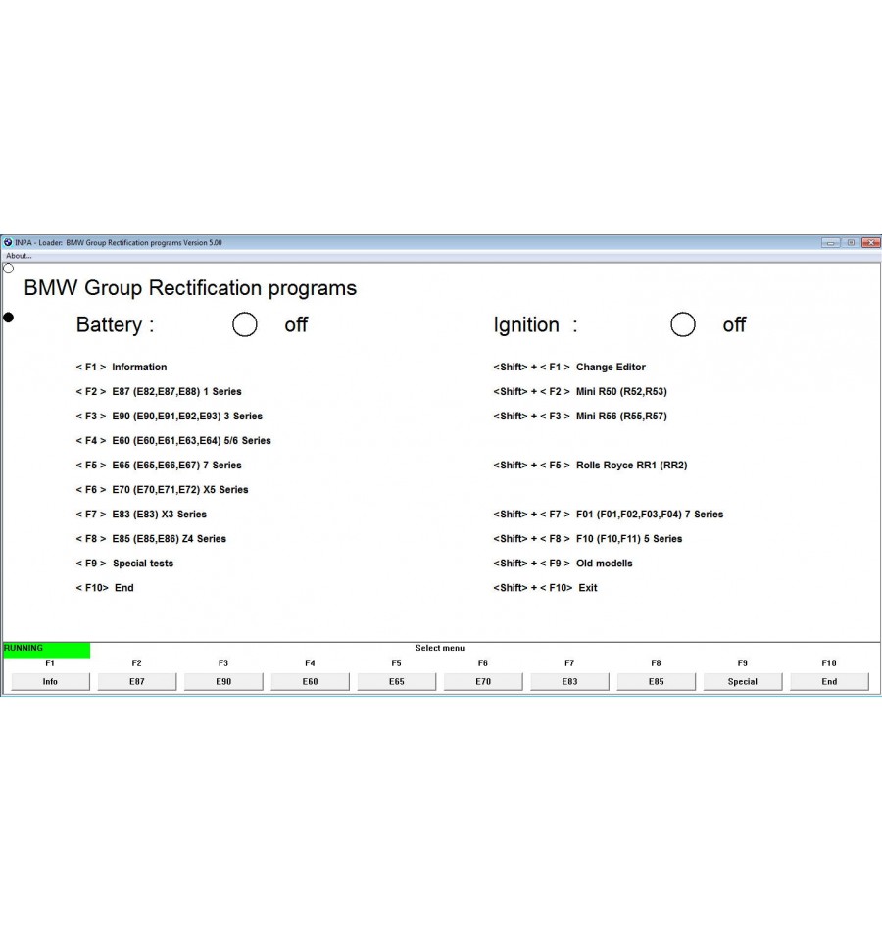Click the "< F10> End" line
This screenshot has width=882, height=931.
[105, 588]
